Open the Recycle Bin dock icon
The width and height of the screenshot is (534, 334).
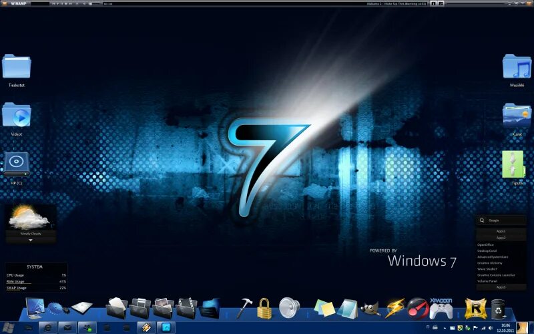click(x=498, y=309)
